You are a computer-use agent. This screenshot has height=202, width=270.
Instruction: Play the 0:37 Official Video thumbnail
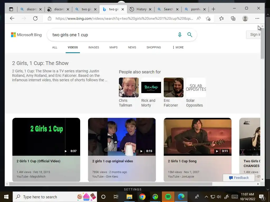pyautogui.click(x=46, y=137)
